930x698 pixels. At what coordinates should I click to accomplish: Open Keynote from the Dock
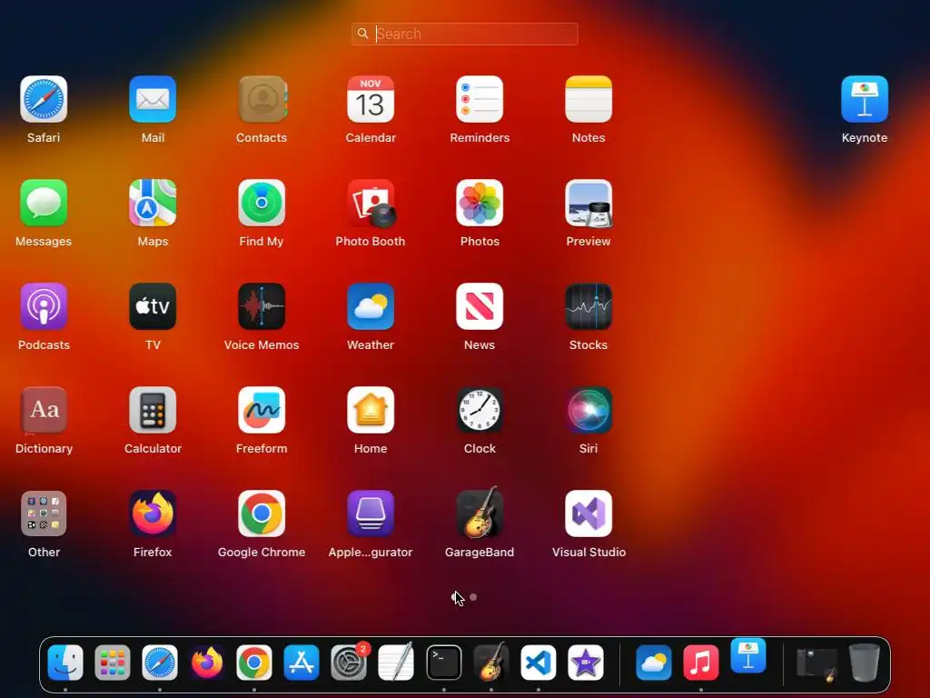click(x=748, y=656)
